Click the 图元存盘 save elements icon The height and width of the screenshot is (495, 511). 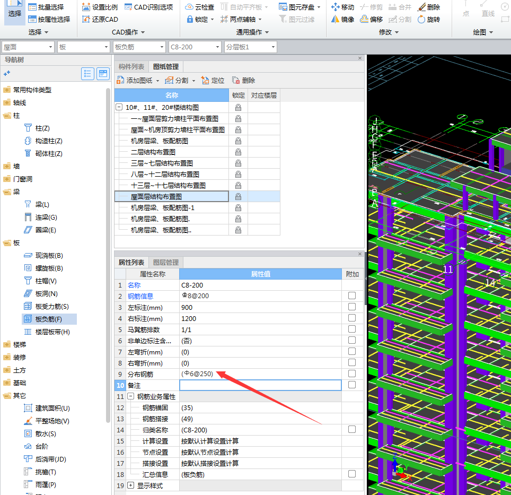point(283,7)
